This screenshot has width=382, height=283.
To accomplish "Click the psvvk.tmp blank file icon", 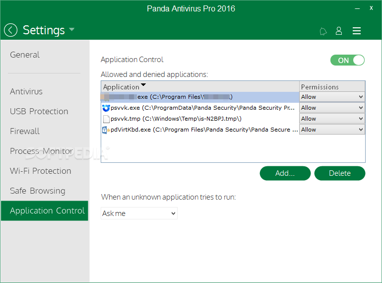I will (106, 119).
